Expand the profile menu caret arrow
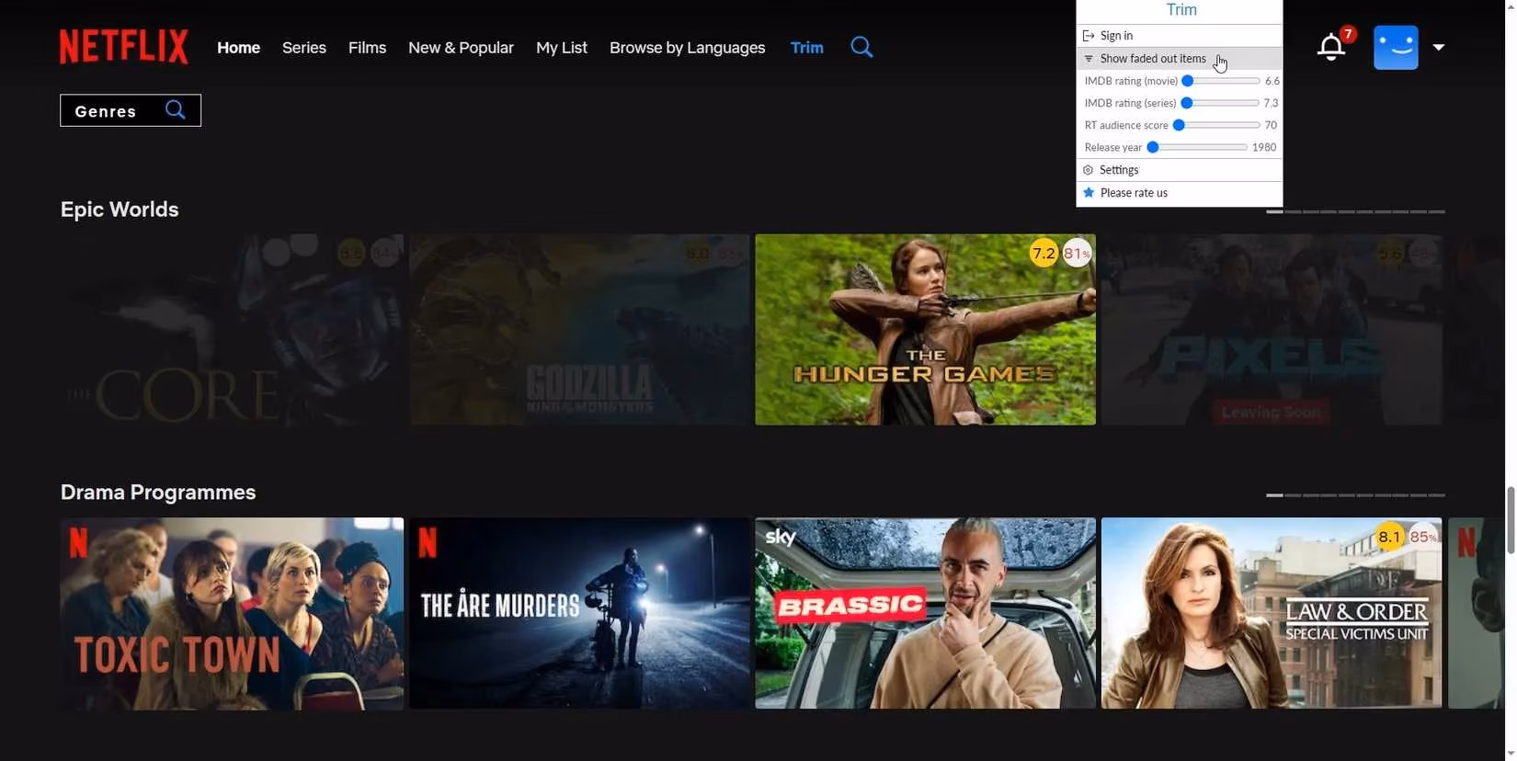 click(1439, 47)
